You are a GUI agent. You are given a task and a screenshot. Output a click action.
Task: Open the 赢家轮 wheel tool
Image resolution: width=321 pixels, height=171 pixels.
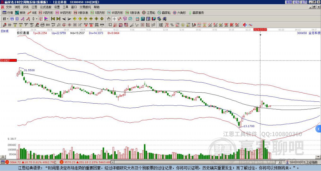coord(164,12)
